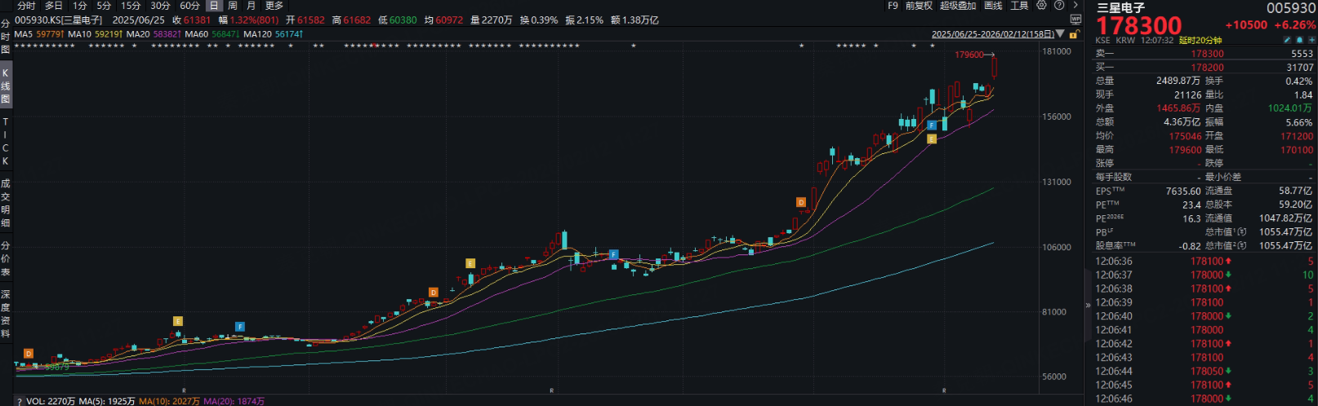Click the red-highlighted star in the marker row
Screen dimensions: 1318x406
[x=374, y=46]
